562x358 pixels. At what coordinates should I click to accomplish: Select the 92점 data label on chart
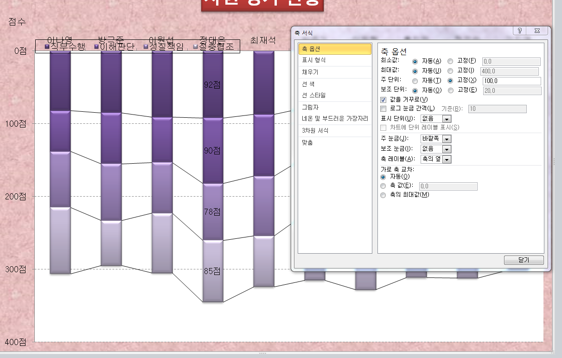[x=212, y=85]
